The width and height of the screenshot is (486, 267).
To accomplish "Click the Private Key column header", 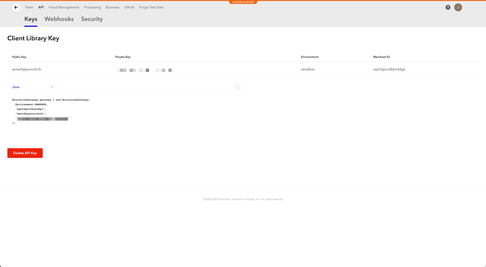I will [x=123, y=57].
